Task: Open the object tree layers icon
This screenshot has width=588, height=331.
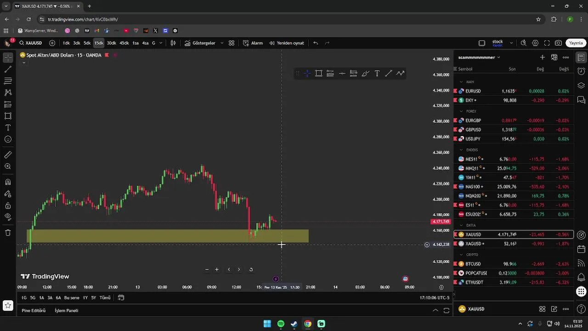Action: (x=581, y=86)
